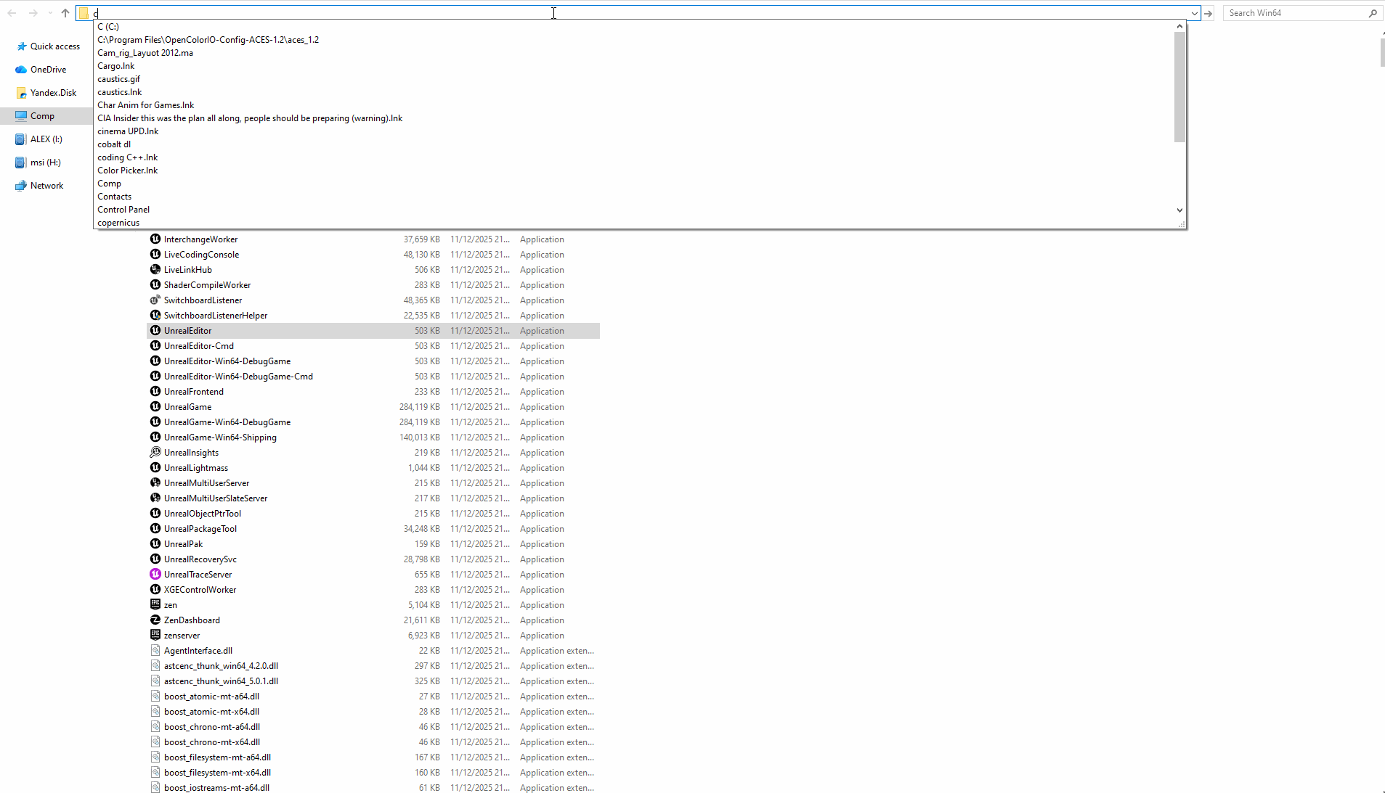1385x793 pixels.
Task: Click the Go to arrow button
Action: 1209,13
